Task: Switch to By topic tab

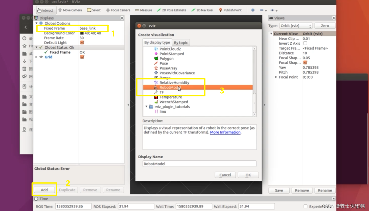Action: pos(181,43)
